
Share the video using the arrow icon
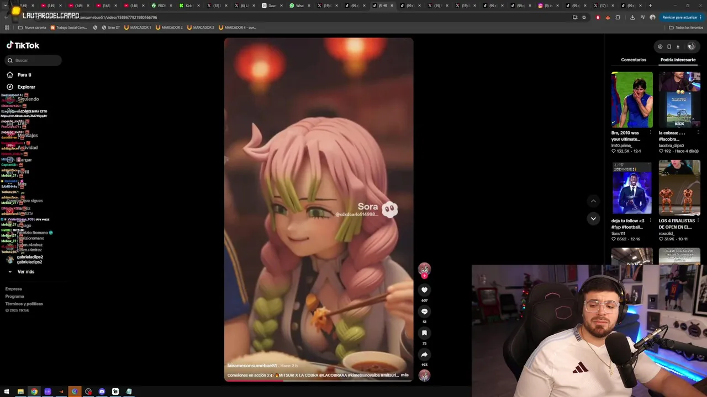[x=424, y=354]
